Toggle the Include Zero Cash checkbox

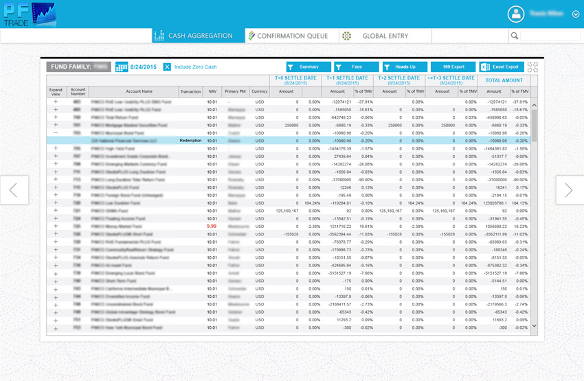tap(167, 67)
